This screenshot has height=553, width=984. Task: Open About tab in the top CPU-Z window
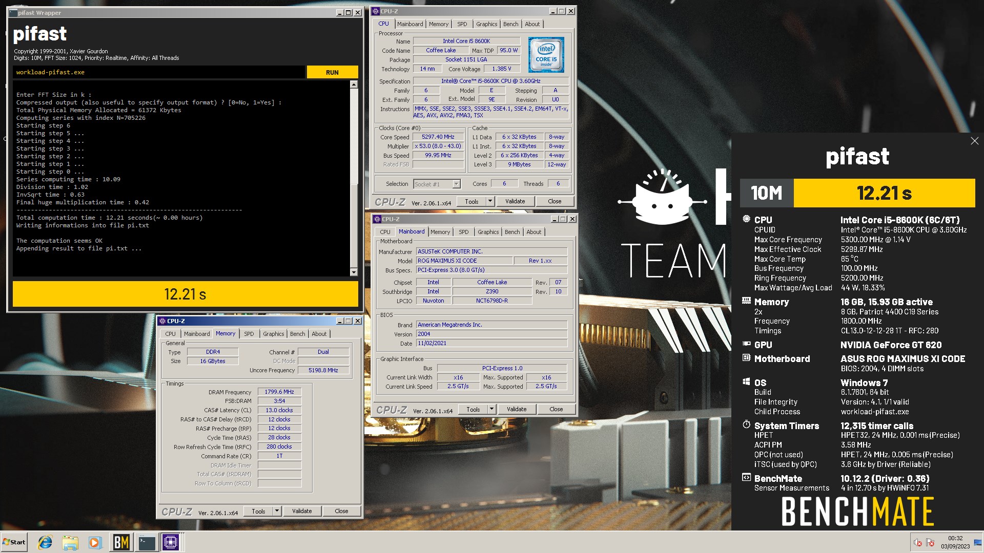(x=532, y=24)
